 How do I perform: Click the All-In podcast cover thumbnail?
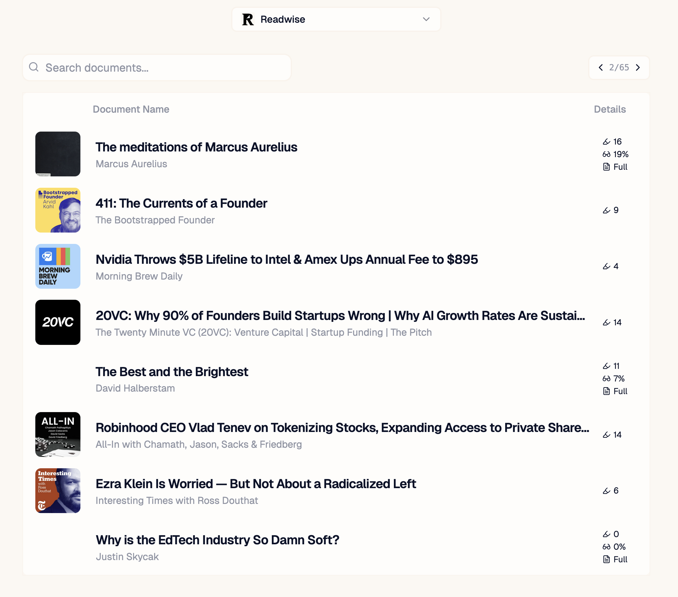pos(58,434)
